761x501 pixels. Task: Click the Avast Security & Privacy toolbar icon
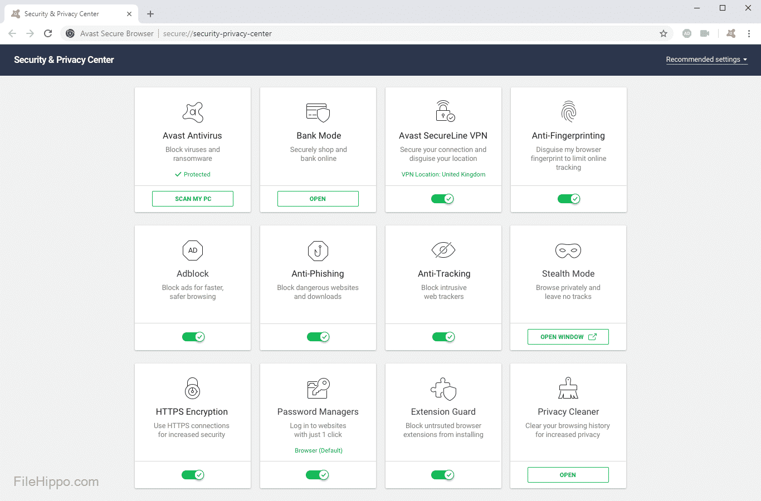(x=731, y=33)
